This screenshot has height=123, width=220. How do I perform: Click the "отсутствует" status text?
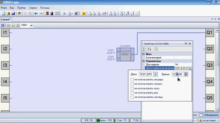[209, 121]
